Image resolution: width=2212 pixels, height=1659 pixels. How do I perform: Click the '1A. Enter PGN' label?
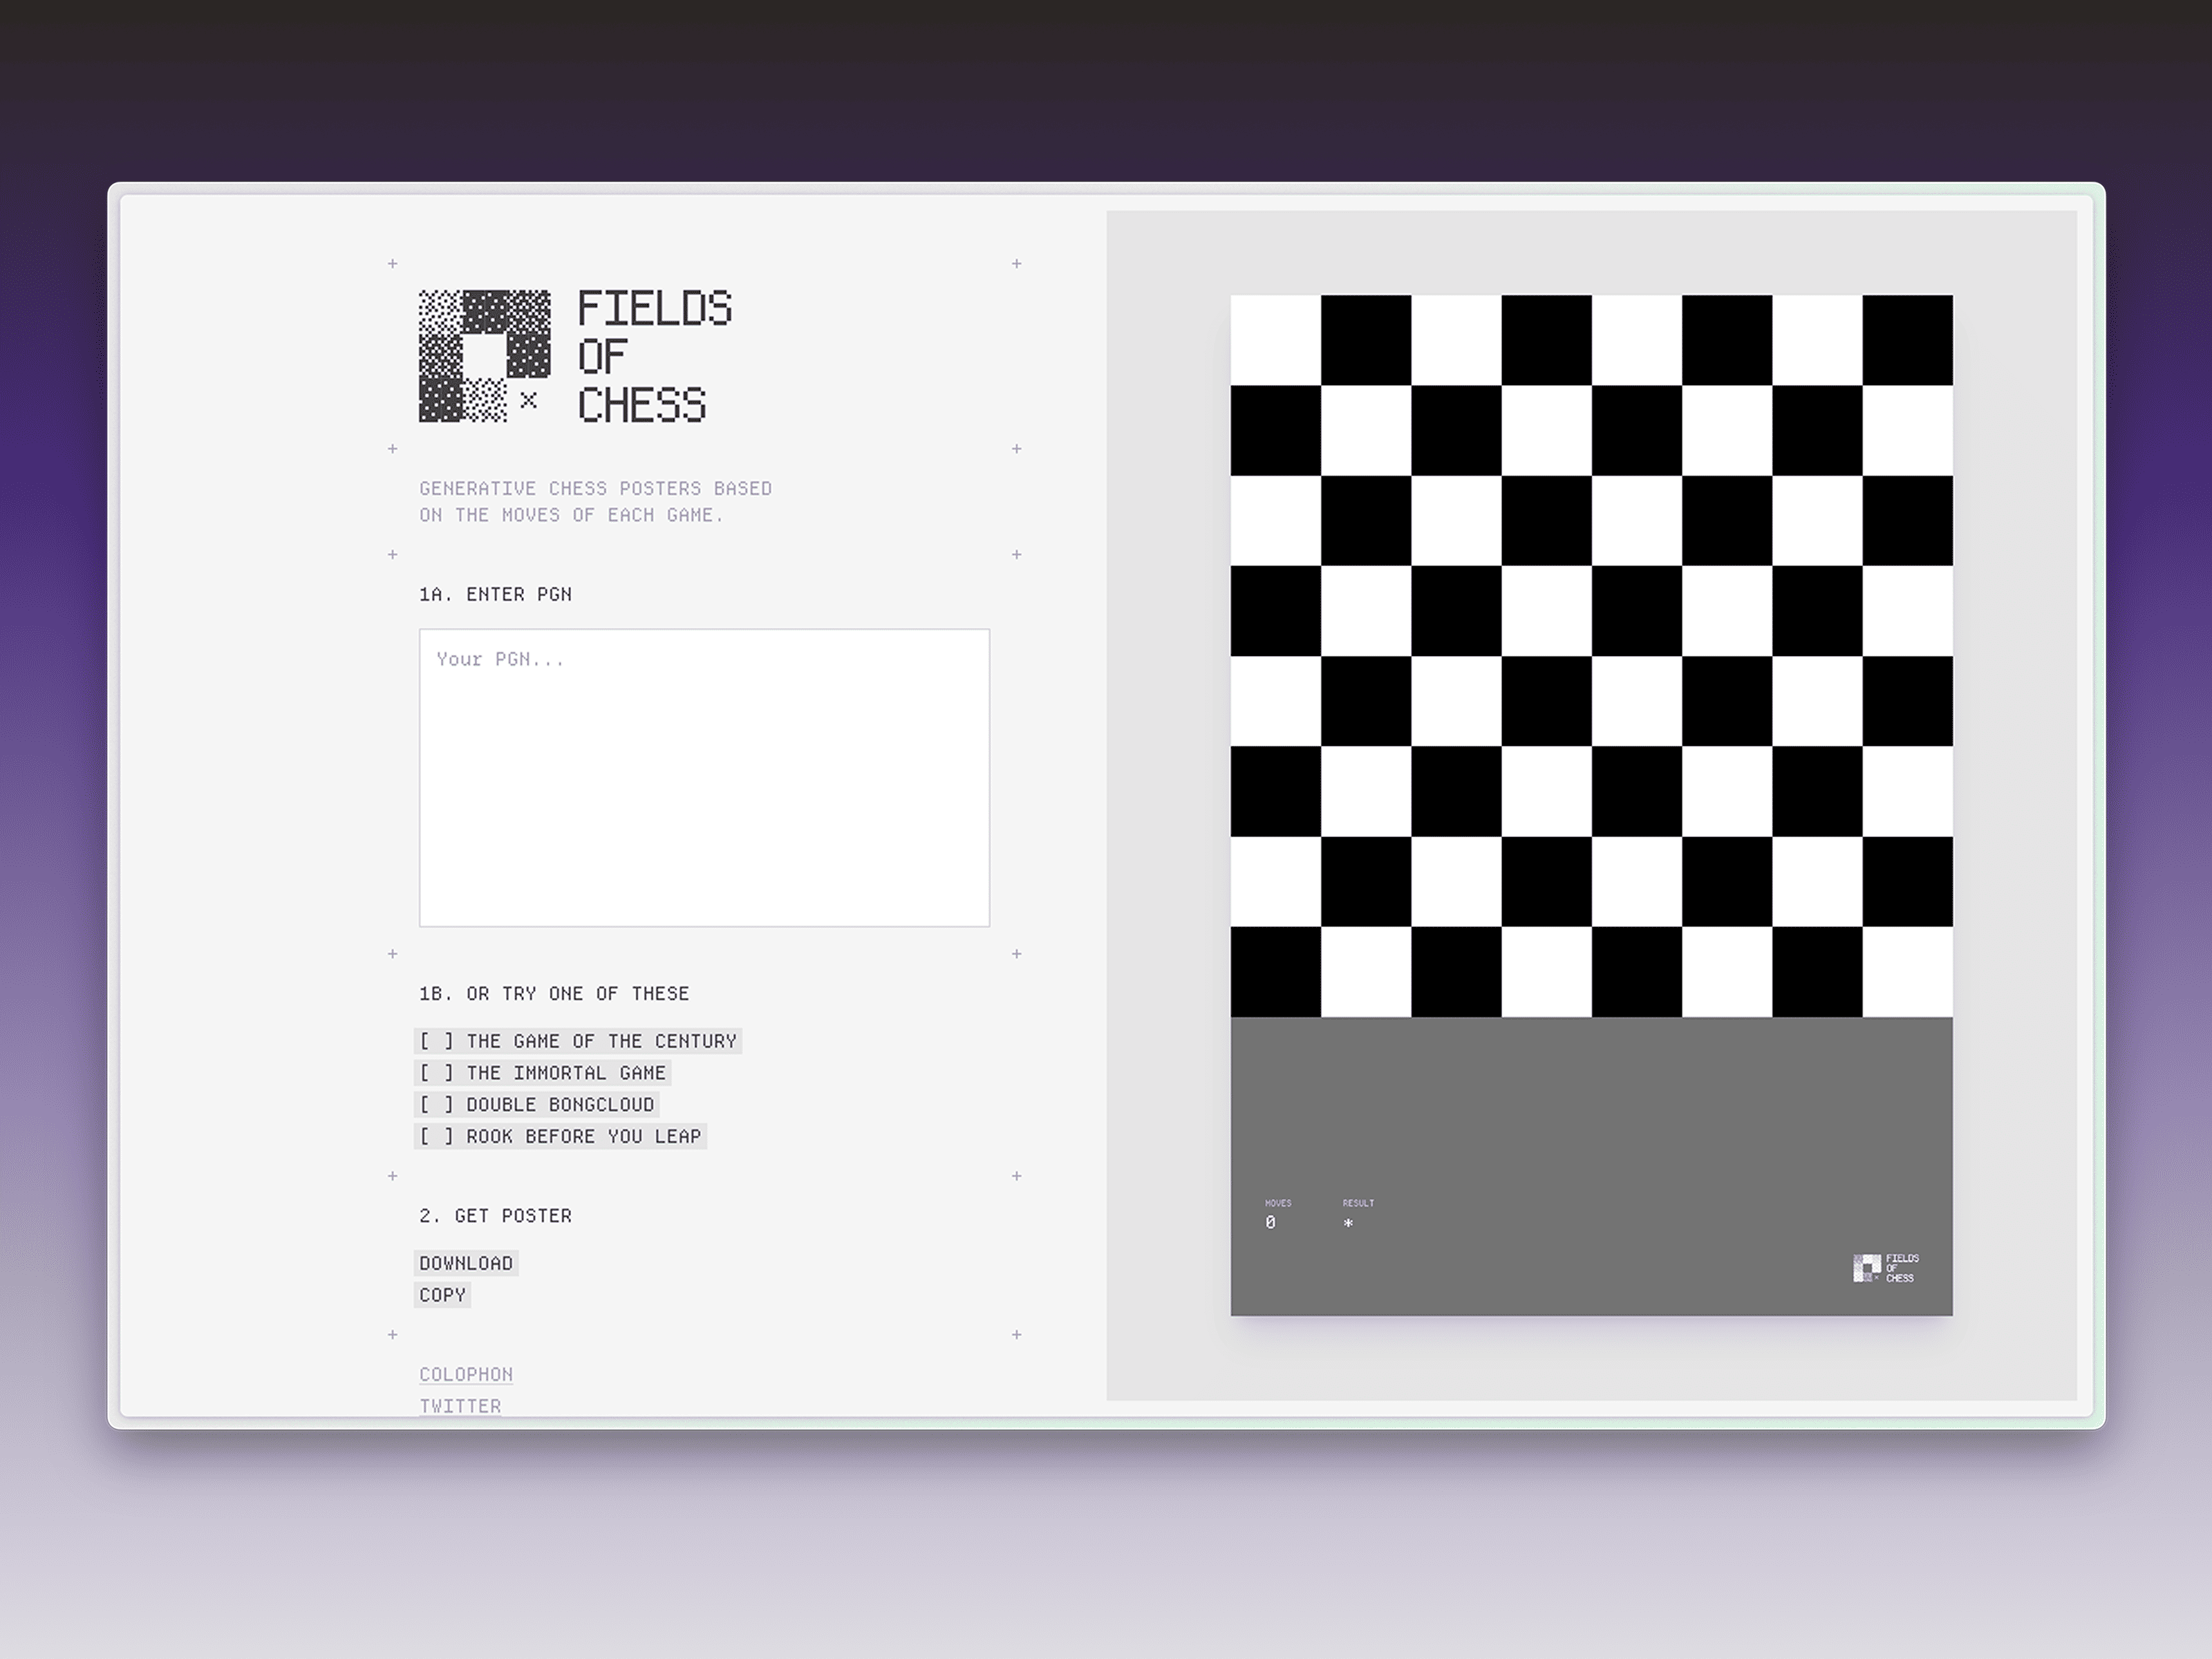pos(495,594)
